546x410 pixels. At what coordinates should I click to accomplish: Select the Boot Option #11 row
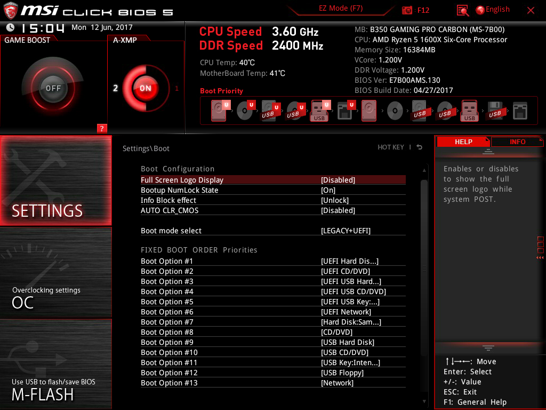[273, 362]
